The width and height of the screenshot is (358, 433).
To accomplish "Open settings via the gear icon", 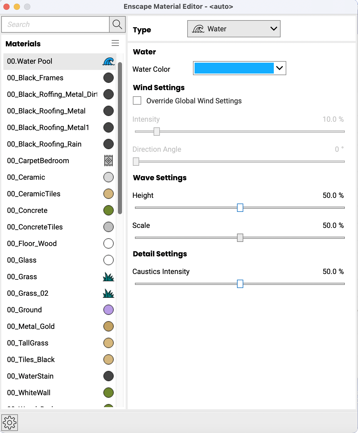I will pyautogui.click(x=10, y=423).
